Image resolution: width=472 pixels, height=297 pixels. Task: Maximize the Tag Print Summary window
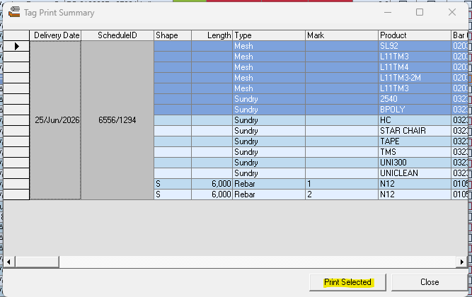(420, 12)
